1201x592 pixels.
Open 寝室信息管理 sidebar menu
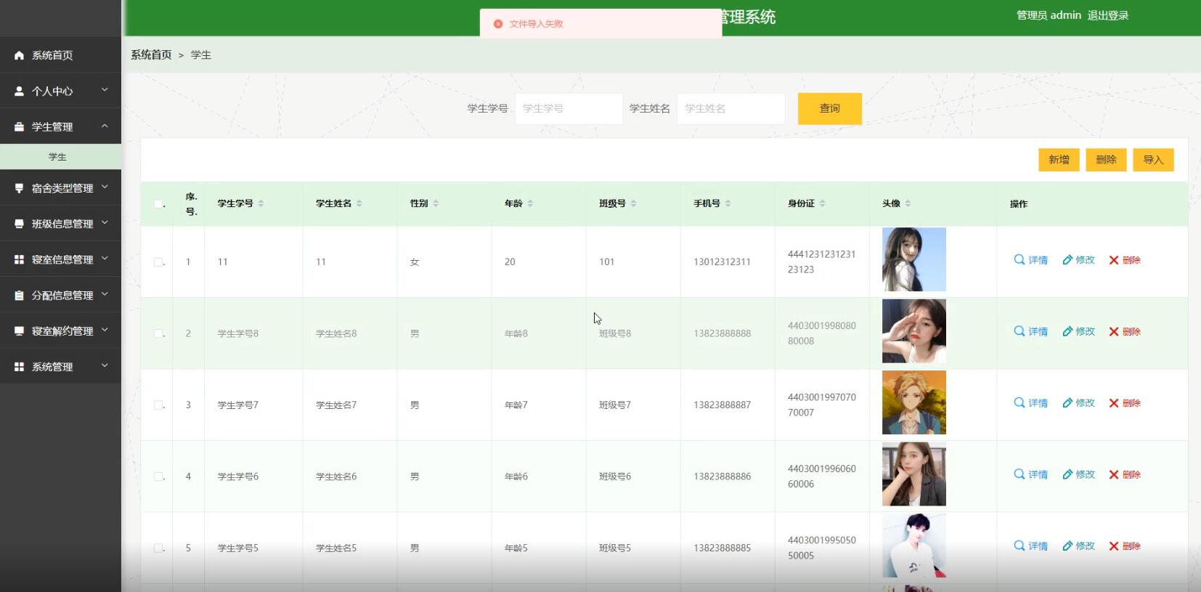[x=60, y=259]
